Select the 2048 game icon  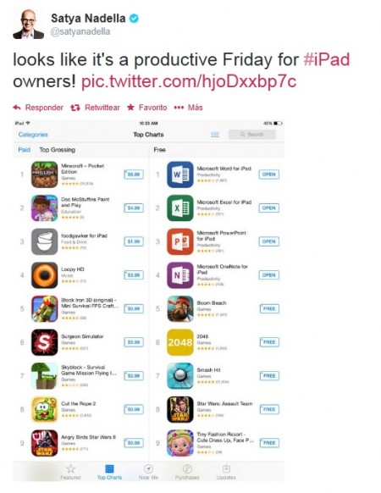pos(179,342)
